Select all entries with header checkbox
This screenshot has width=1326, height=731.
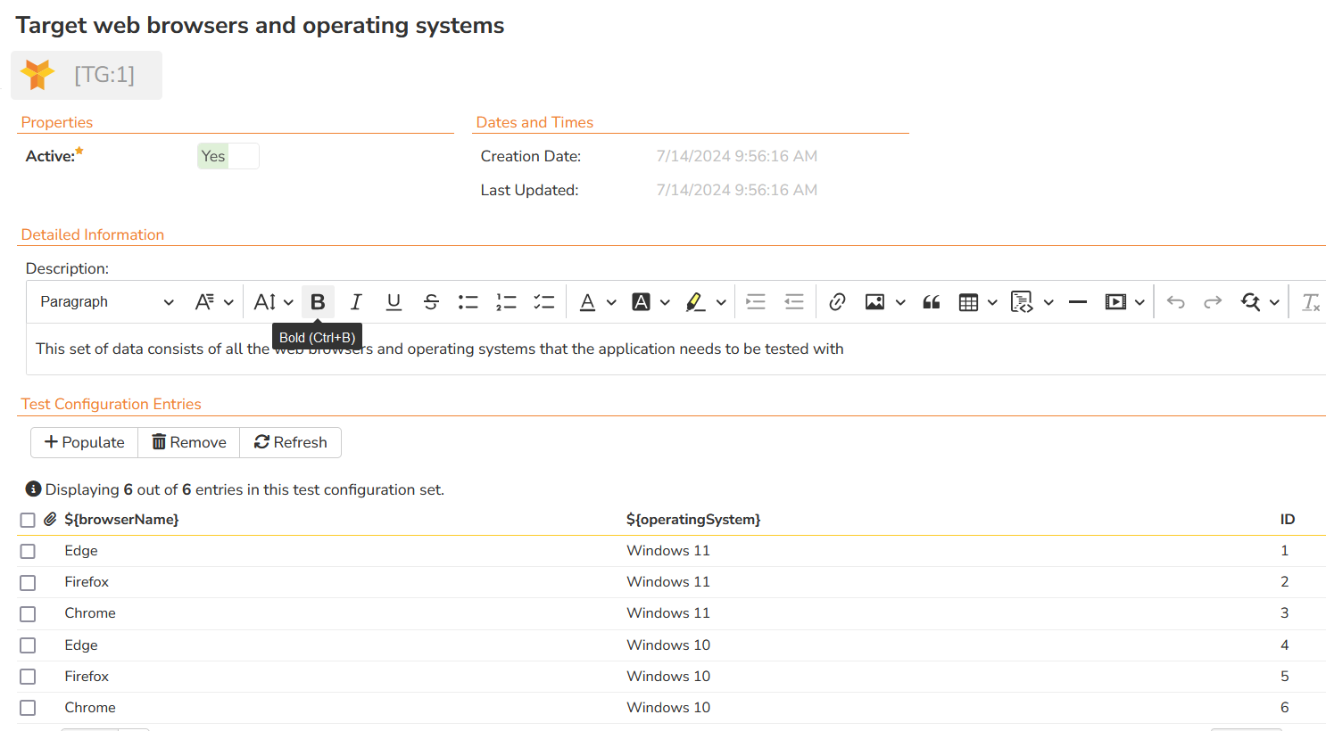pyautogui.click(x=28, y=520)
